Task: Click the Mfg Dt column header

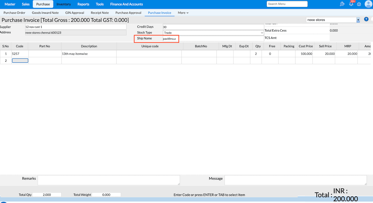Action: point(227,46)
